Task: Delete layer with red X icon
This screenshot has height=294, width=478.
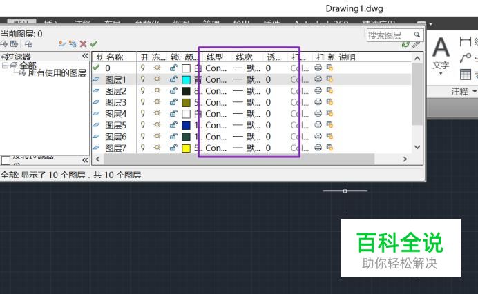Action: pyautogui.click(x=83, y=44)
